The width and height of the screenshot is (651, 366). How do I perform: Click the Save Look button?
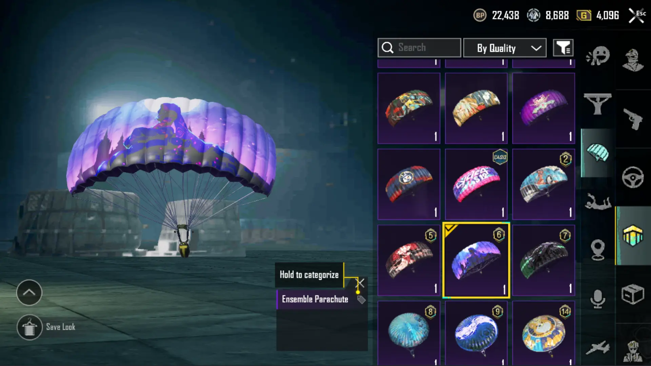tap(46, 327)
